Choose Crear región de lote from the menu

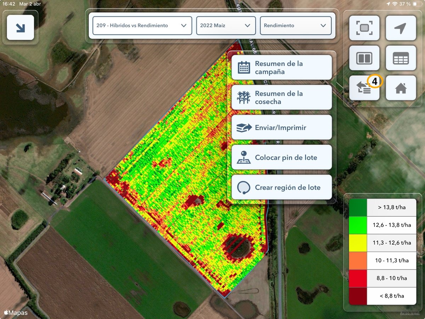click(281, 187)
